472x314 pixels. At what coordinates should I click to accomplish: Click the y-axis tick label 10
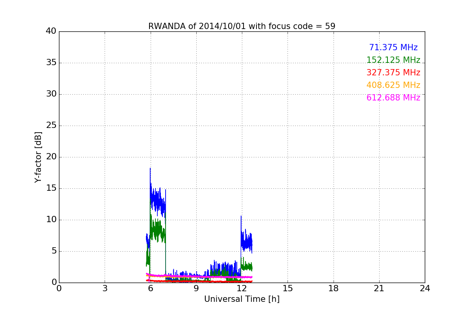coord(51,220)
